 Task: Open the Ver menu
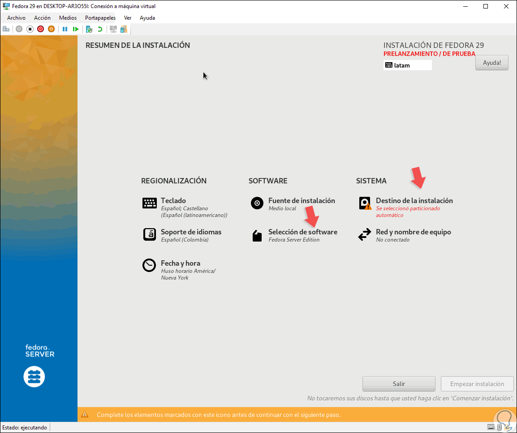point(128,18)
